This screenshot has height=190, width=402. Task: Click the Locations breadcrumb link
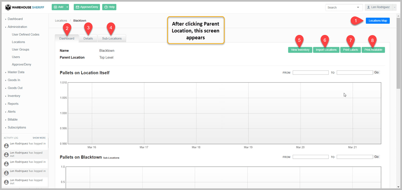click(61, 21)
